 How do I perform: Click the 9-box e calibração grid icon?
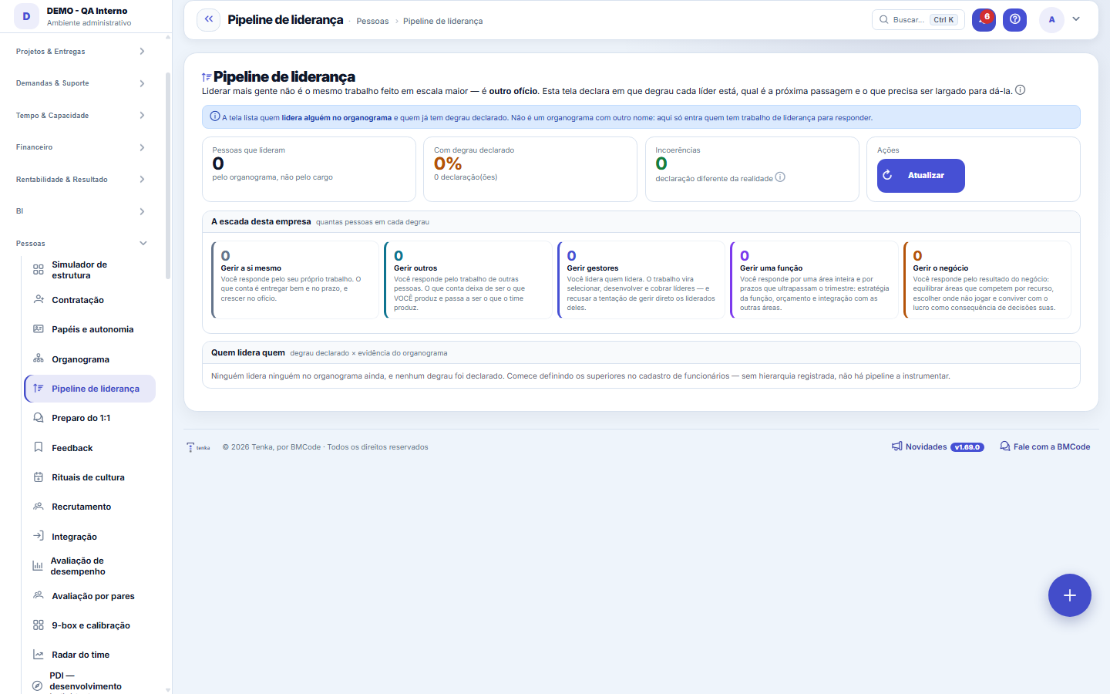click(39, 625)
